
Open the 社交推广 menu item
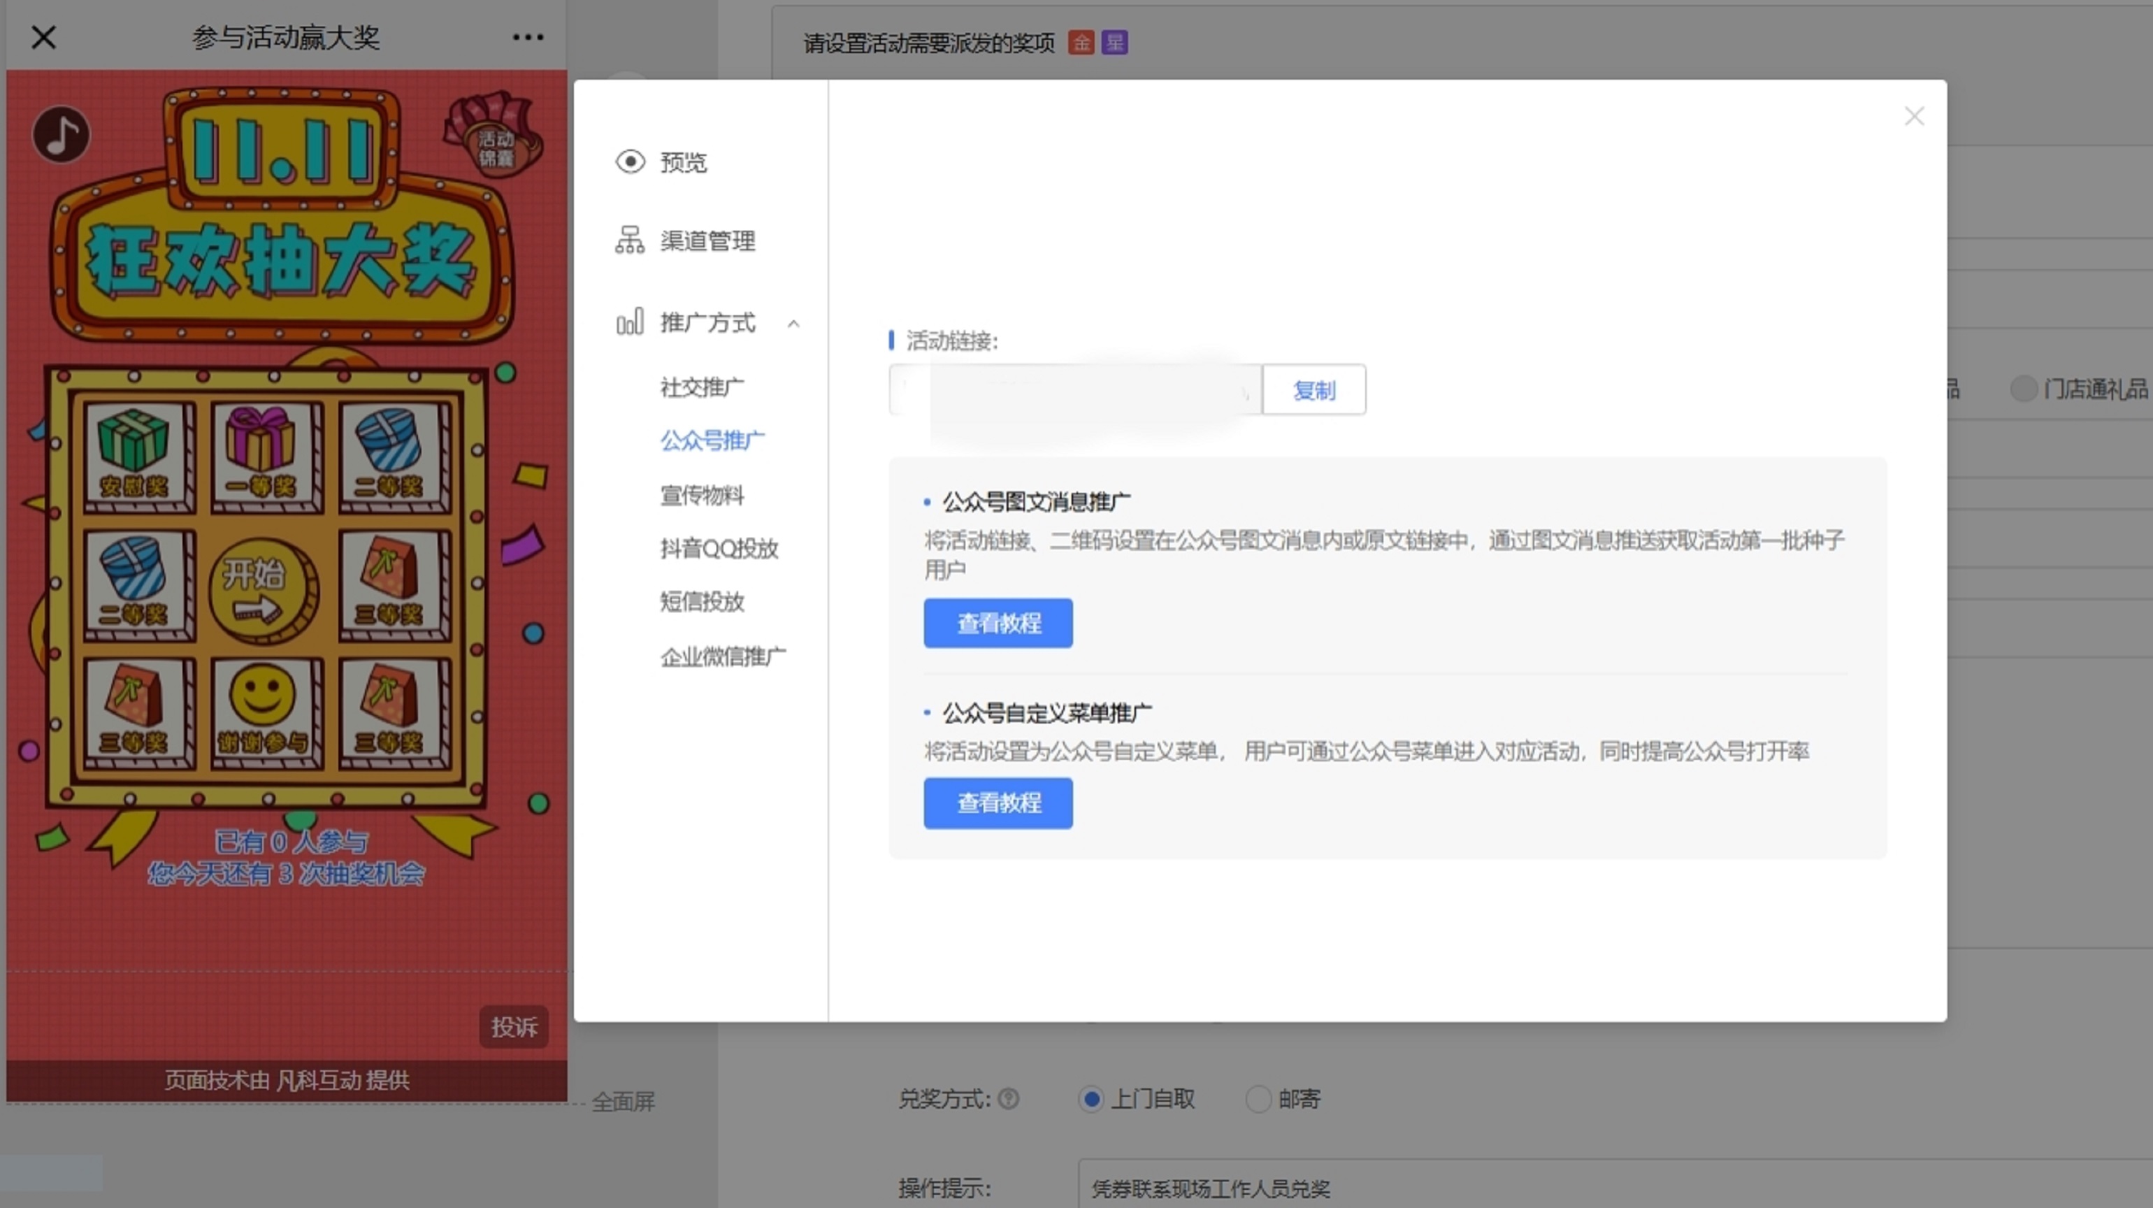click(701, 387)
